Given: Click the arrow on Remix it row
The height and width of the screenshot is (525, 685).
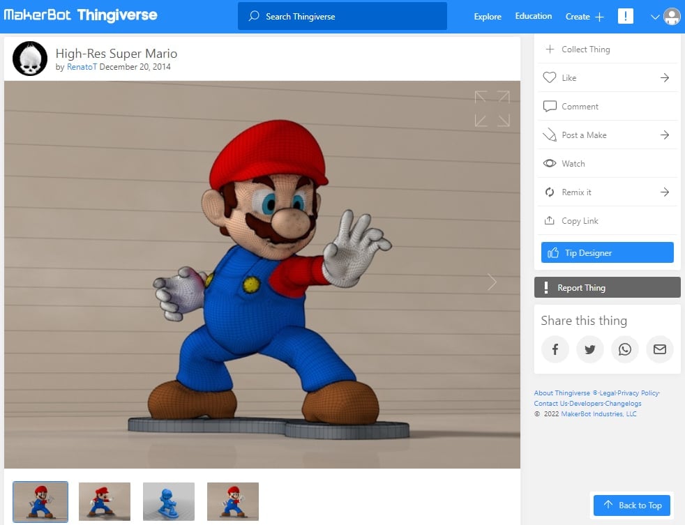Looking at the screenshot, I should [x=665, y=192].
